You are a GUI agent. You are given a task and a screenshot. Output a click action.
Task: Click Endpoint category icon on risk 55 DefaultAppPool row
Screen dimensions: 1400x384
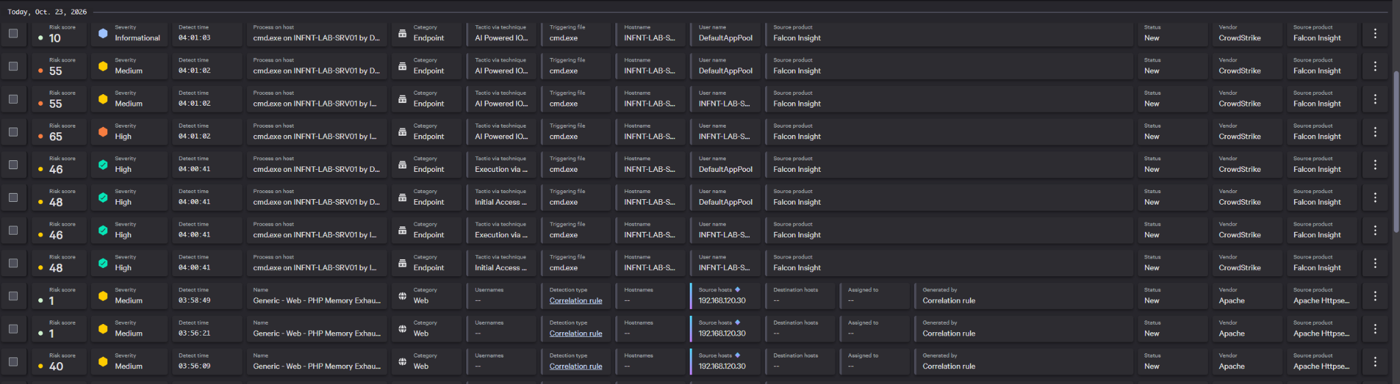[x=402, y=66]
